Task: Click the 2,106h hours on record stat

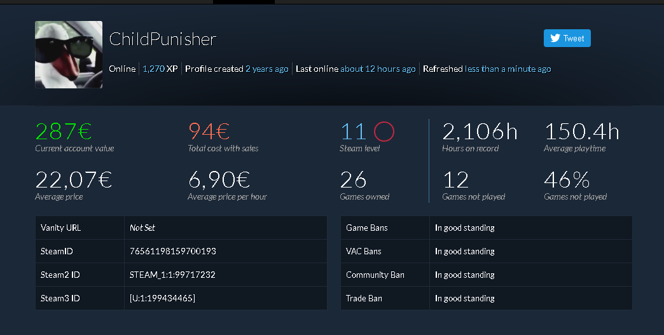Action: point(480,131)
